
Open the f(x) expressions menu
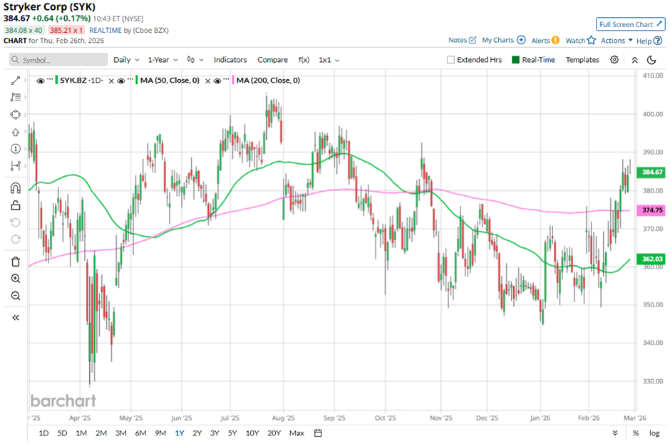coord(304,60)
